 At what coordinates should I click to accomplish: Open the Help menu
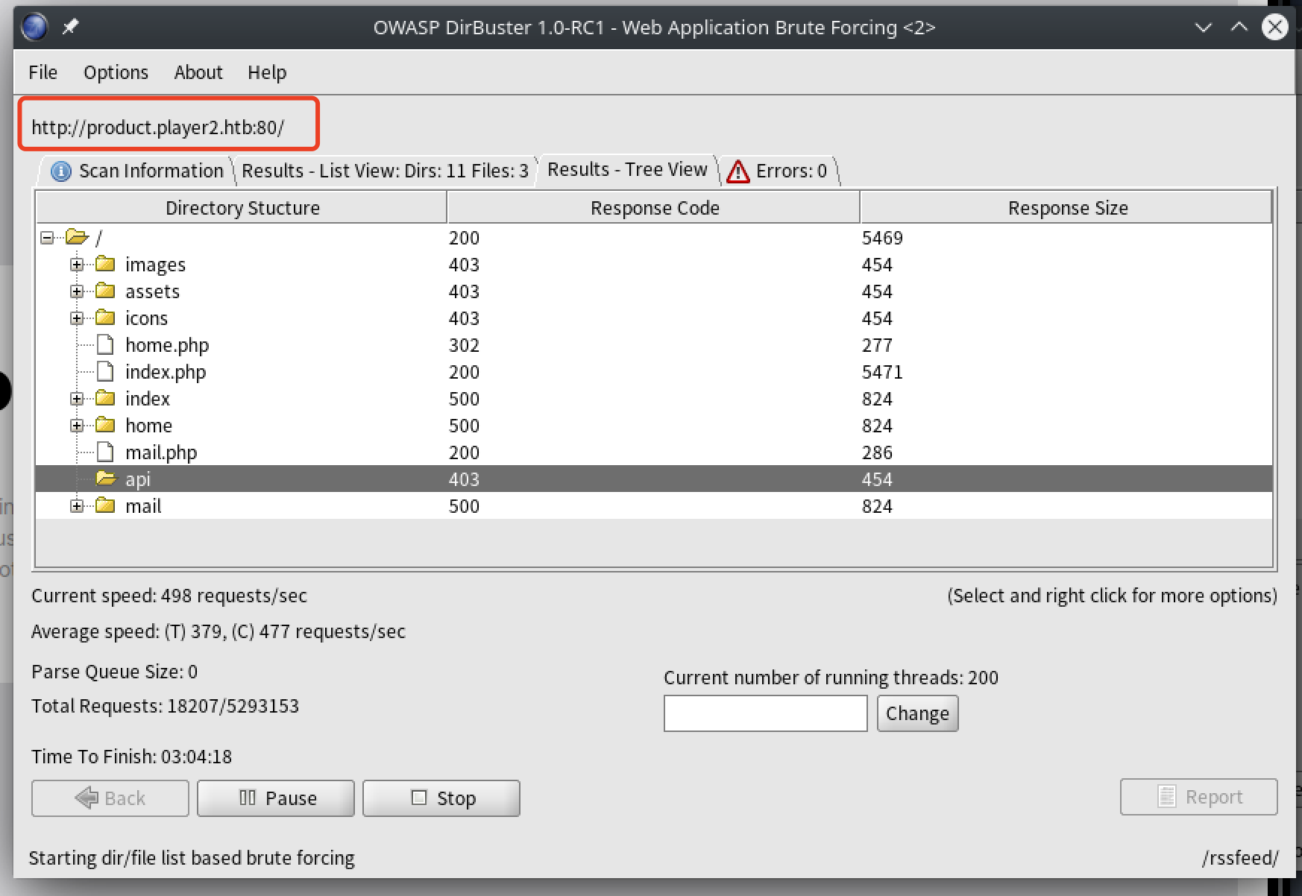click(x=267, y=72)
